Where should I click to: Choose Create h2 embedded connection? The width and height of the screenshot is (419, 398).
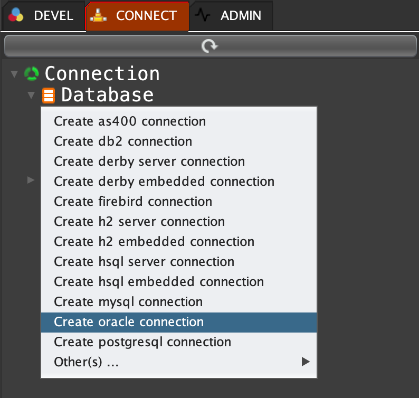click(154, 242)
